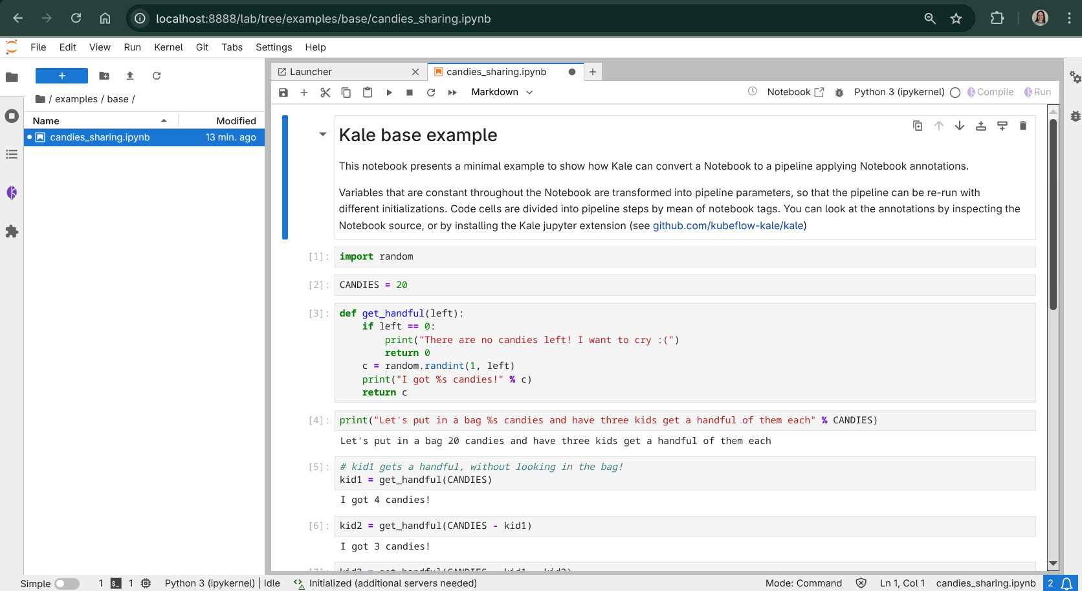Open notifications bell in status bar
The image size is (1082, 591).
click(x=1066, y=583)
